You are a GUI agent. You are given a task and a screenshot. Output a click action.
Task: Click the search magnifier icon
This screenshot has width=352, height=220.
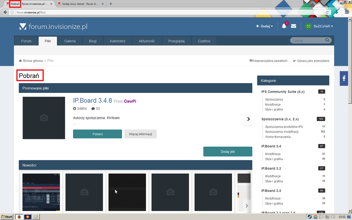click(x=327, y=41)
